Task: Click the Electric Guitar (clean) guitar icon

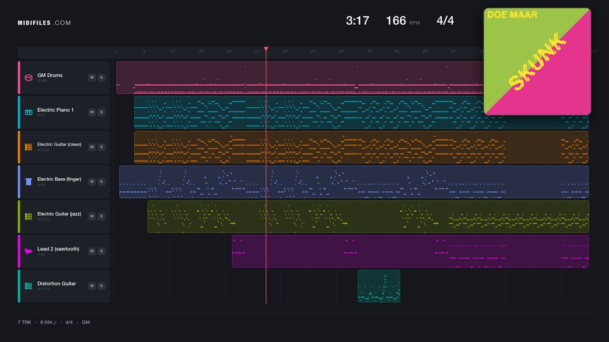Action: 28,147
